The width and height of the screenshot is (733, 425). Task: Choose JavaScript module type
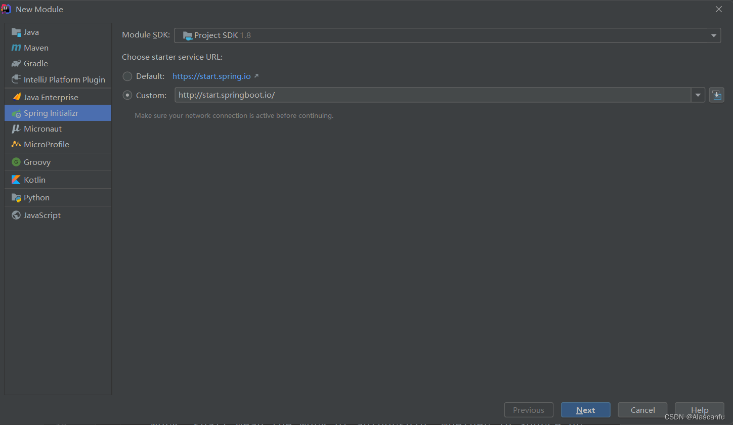(x=58, y=216)
